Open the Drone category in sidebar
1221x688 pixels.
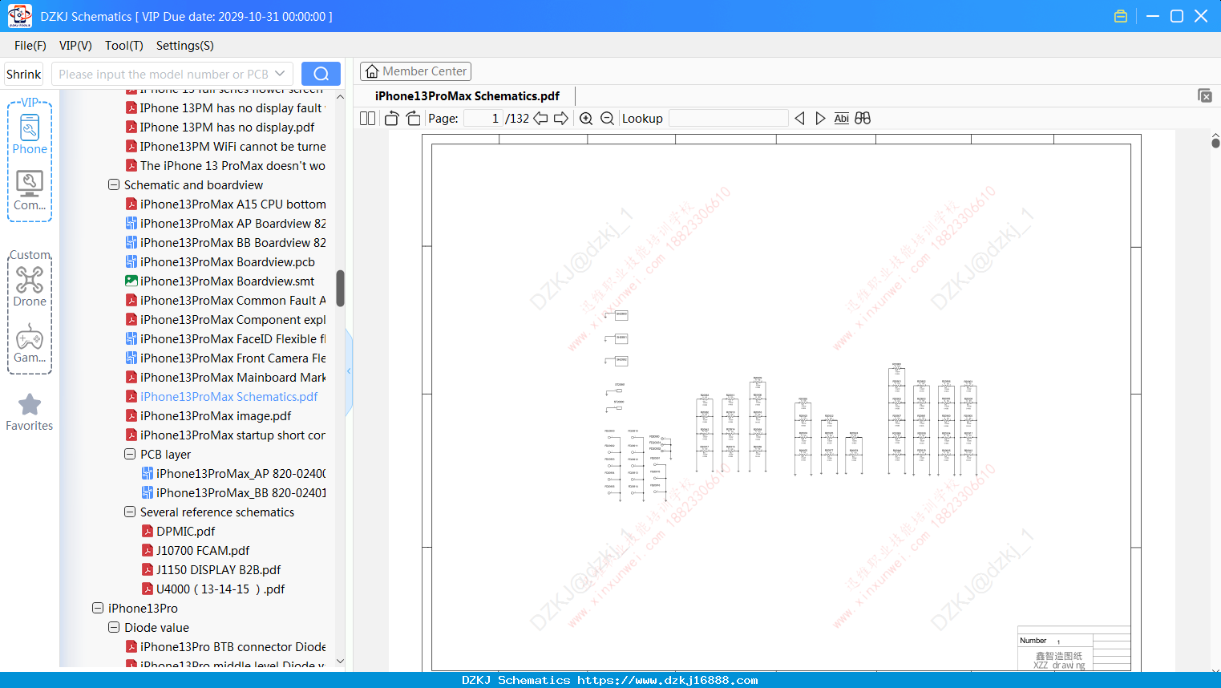point(30,286)
